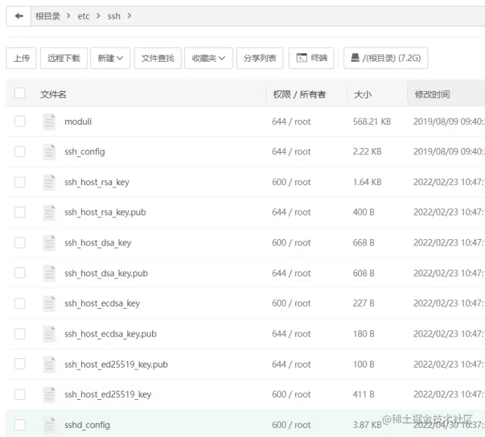The image size is (485, 437).
Task: Click the 文件查找 button
Action: [x=158, y=58]
